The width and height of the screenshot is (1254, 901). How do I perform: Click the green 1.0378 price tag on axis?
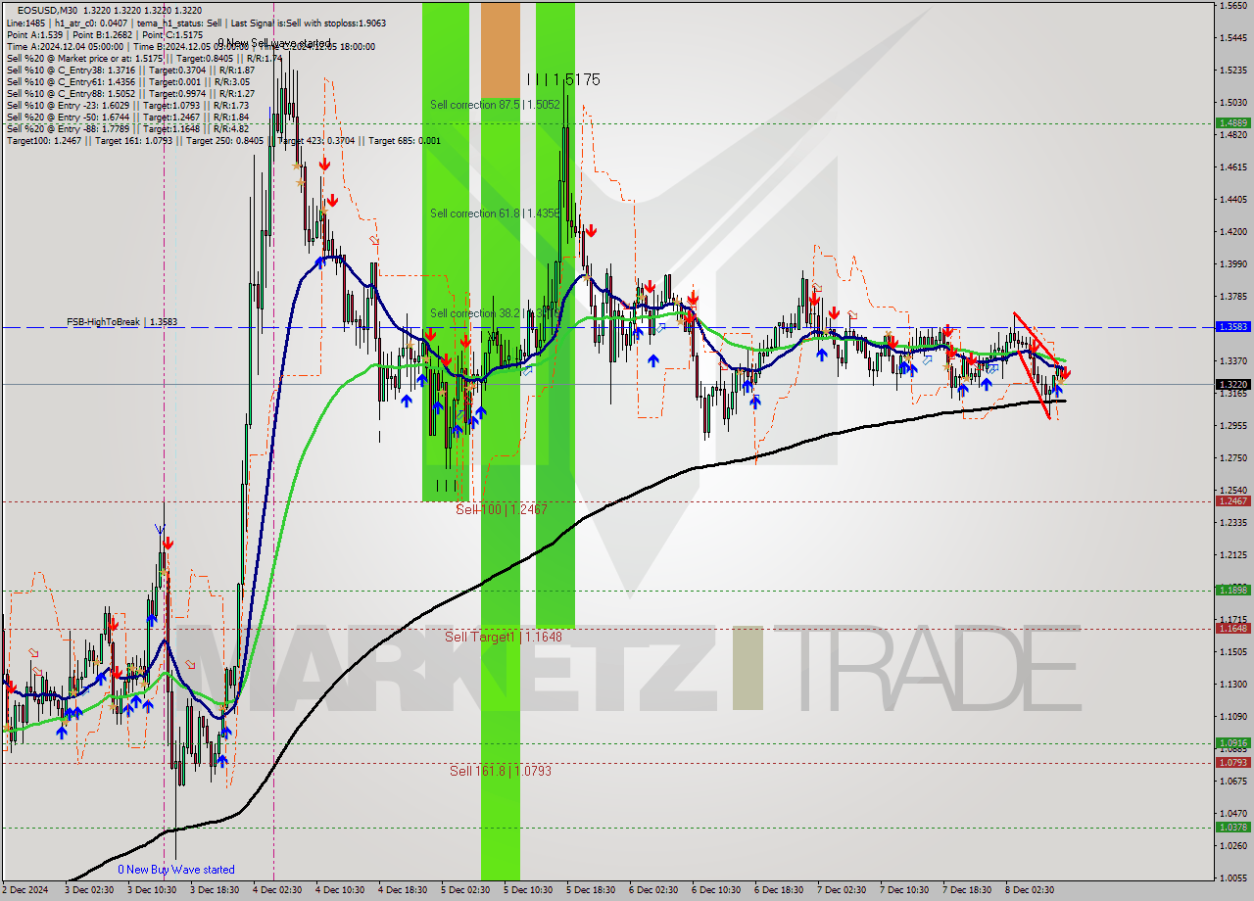(1232, 828)
